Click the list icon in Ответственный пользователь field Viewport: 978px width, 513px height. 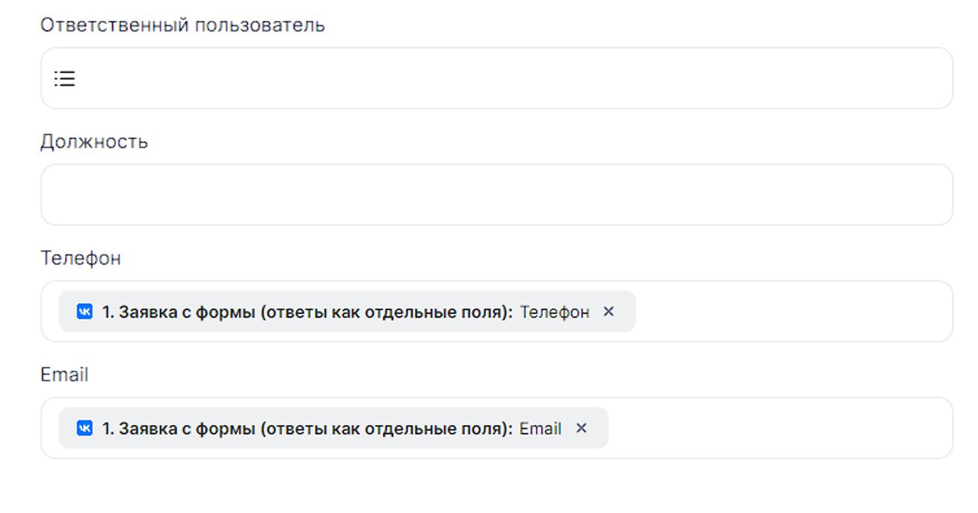point(65,78)
